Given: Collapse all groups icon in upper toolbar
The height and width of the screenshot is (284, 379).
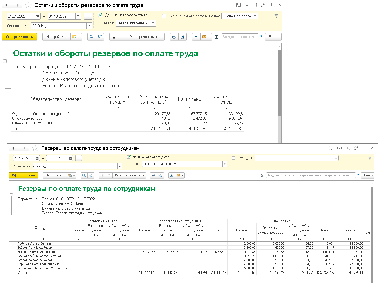Looking at the screenshot, I should tap(113, 37).
